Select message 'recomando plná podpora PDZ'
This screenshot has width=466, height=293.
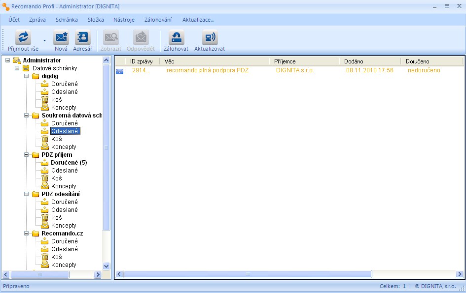[208, 70]
